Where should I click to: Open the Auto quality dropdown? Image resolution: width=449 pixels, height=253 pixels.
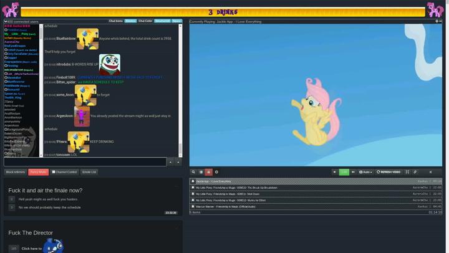point(365,172)
